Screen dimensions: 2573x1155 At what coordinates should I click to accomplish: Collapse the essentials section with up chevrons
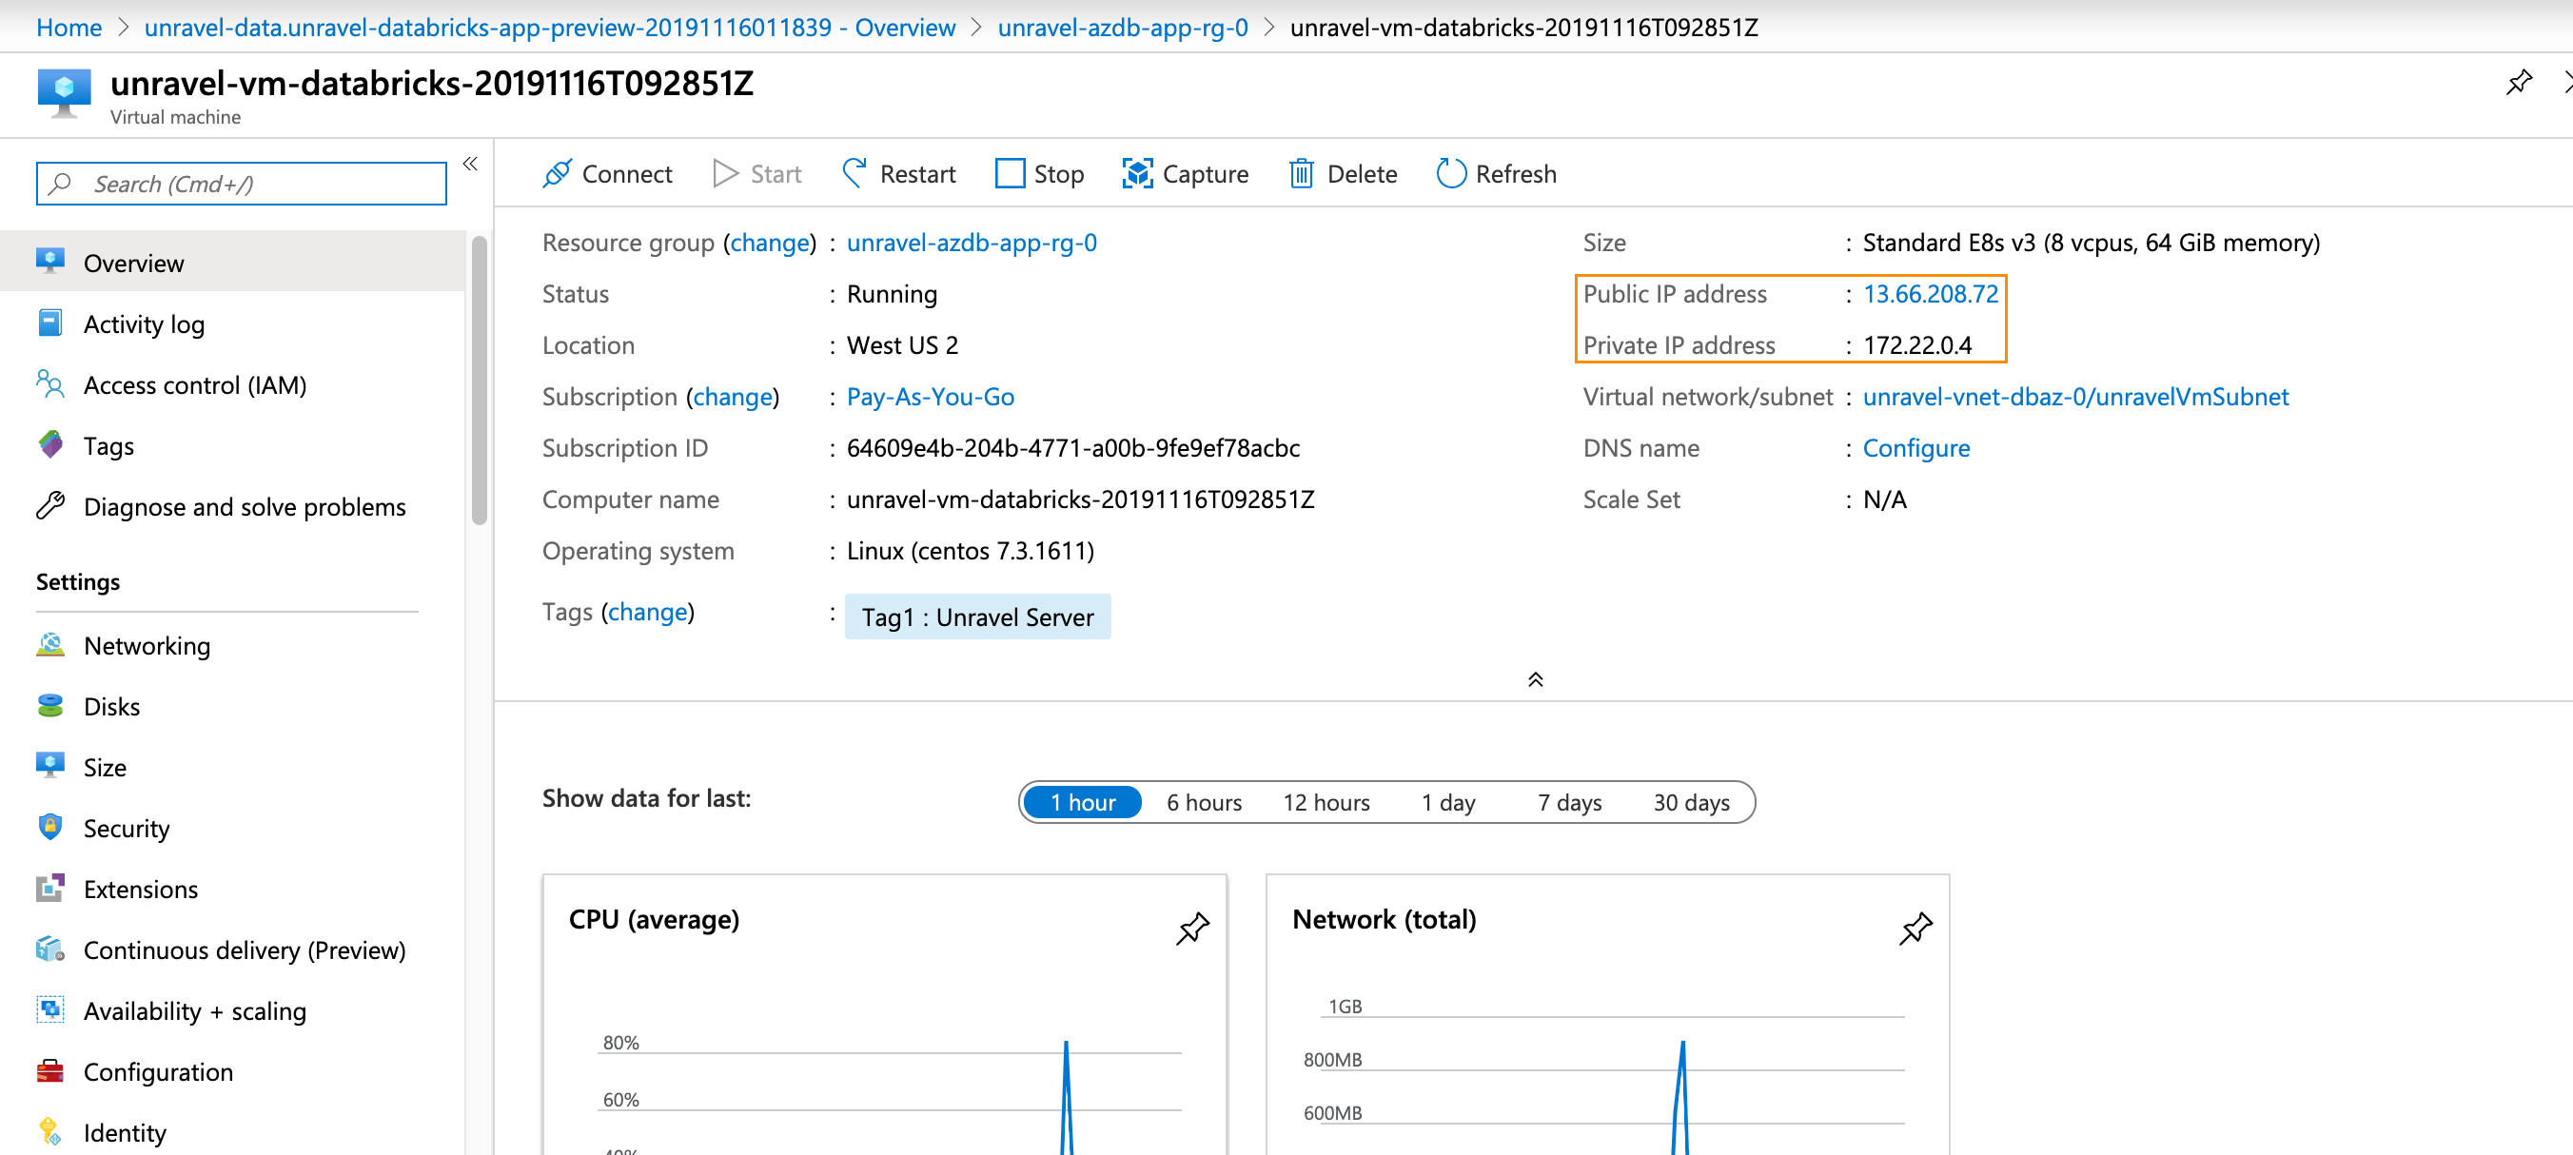1535,680
